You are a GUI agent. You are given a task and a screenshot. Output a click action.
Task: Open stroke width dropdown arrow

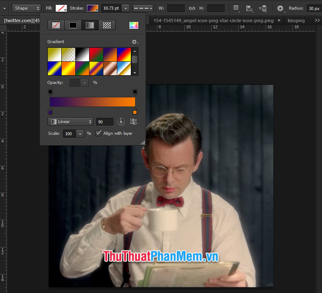coord(126,8)
